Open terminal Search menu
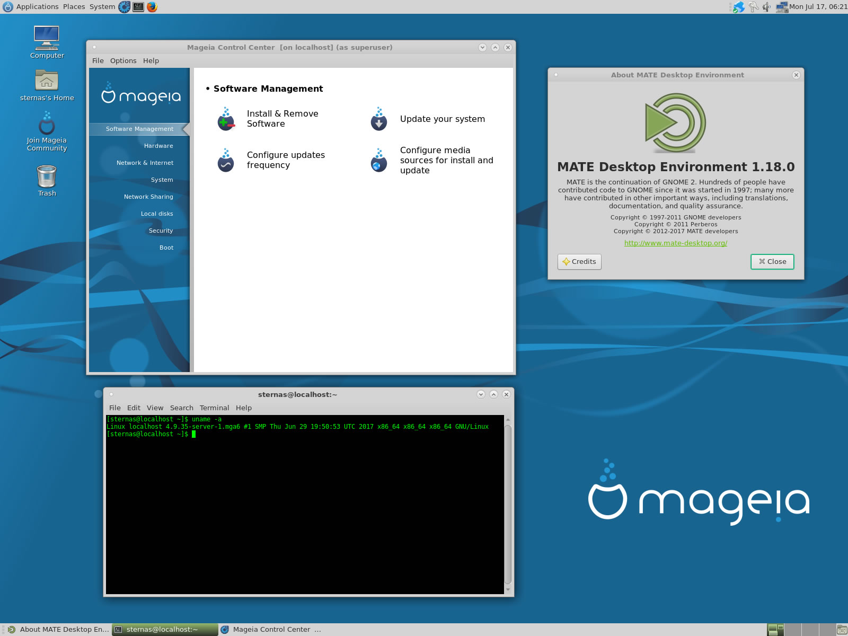848x636 pixels. [182, 408]
